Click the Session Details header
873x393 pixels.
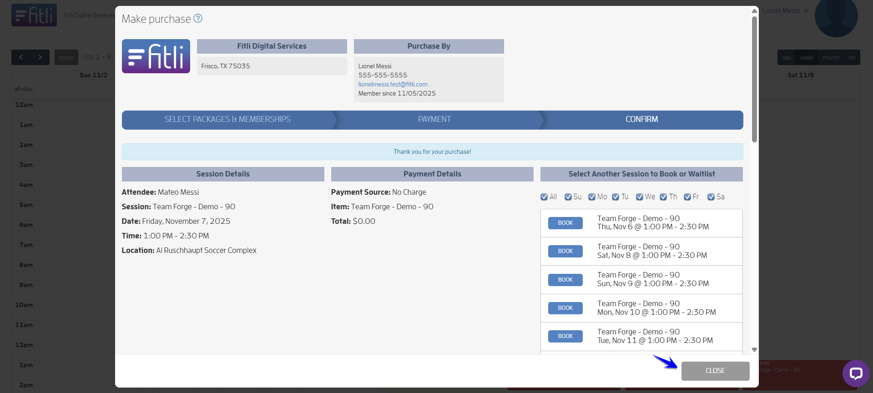coord(223,174)
